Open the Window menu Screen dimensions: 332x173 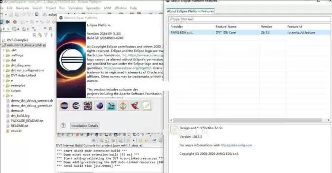pyautogui.click(x=120, y=8)
